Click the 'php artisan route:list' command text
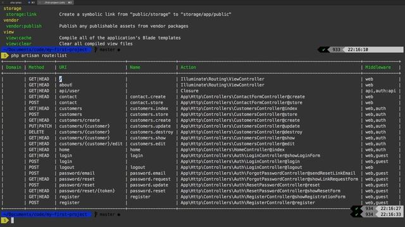The image size is (405, 227). click(39, 55)
